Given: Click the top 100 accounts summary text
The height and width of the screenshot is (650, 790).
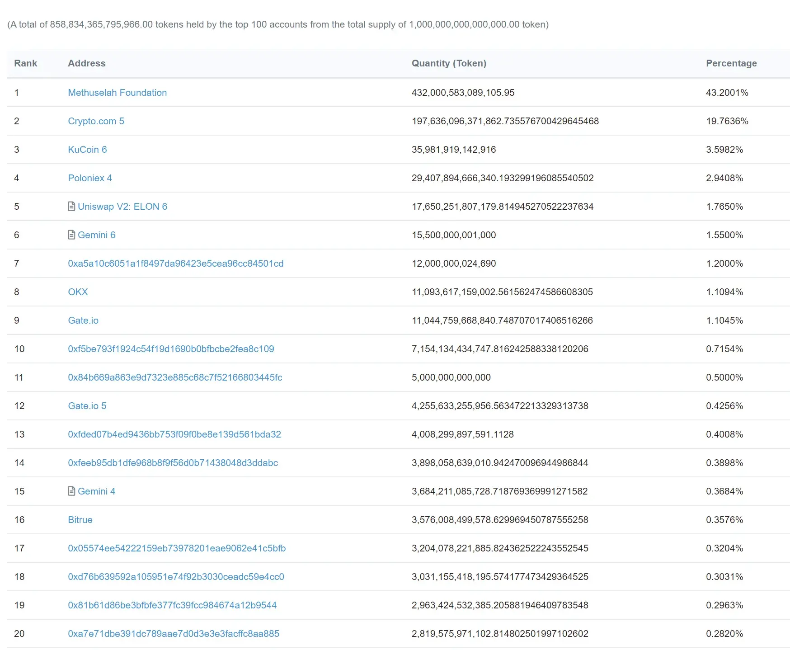Looking at the screenshot, I should [x=278, y=24].
